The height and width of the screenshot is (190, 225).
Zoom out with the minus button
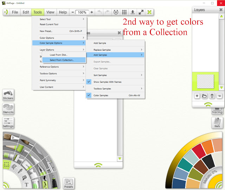(x=73, y=12)
